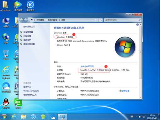
Task: Click the active System window taskbar button
Action: (x=62, y=117)
